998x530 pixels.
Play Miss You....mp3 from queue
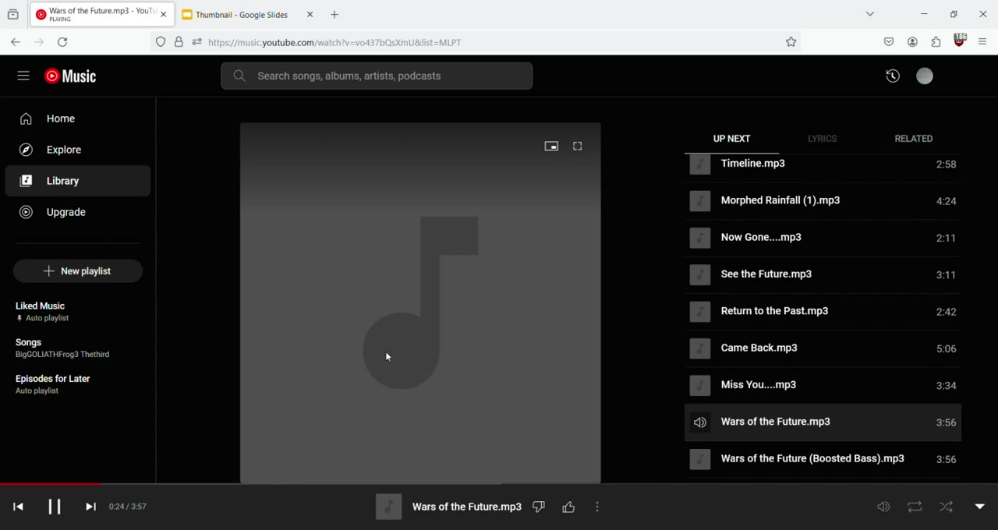pyautogui.click(x=823, y=386)
